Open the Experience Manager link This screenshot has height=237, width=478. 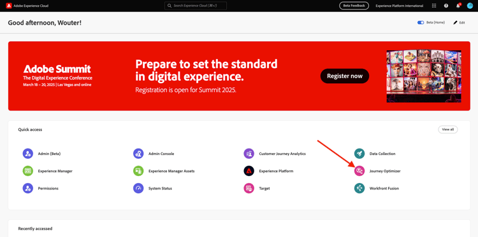[x=55, y=171]
